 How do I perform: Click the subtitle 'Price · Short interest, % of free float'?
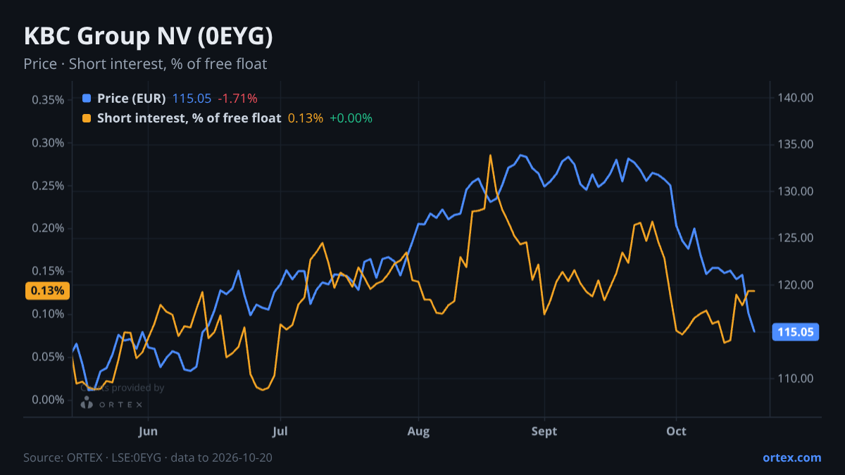(145, 64)
